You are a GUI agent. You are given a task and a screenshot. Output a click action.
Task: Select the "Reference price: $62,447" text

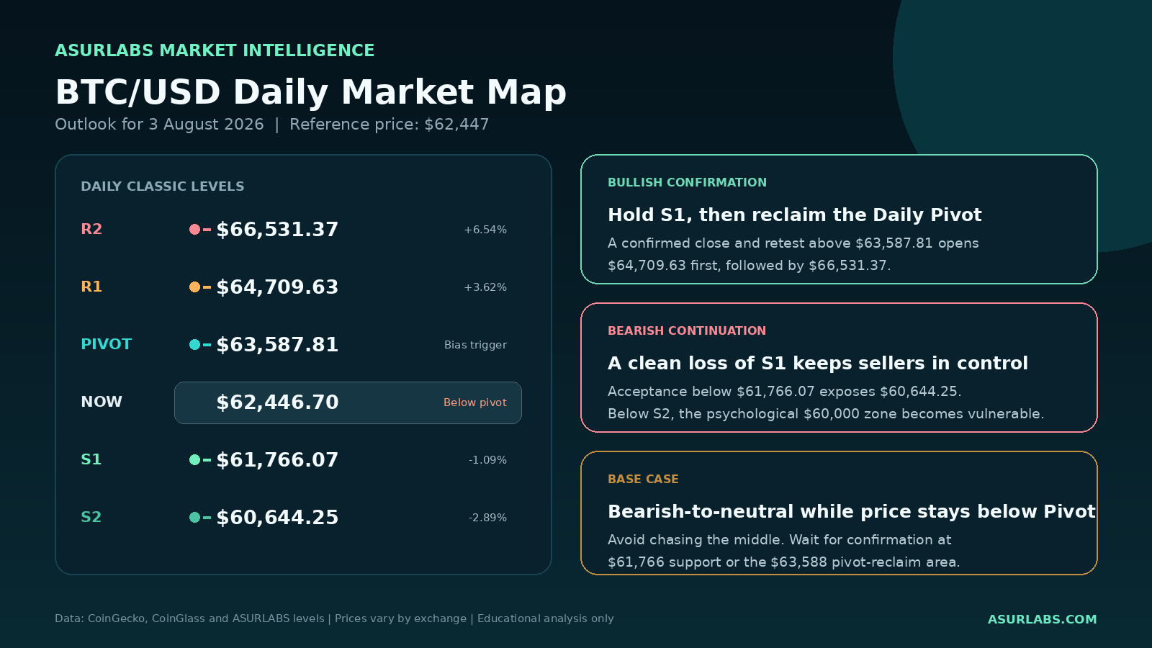point(389,125)
